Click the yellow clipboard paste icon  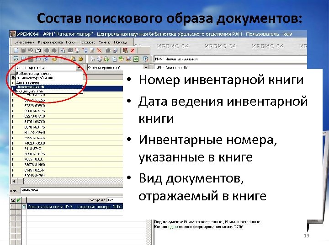[x=73, y=59]
